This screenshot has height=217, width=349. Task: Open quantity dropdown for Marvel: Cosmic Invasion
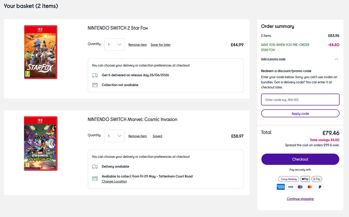(114, 136)
